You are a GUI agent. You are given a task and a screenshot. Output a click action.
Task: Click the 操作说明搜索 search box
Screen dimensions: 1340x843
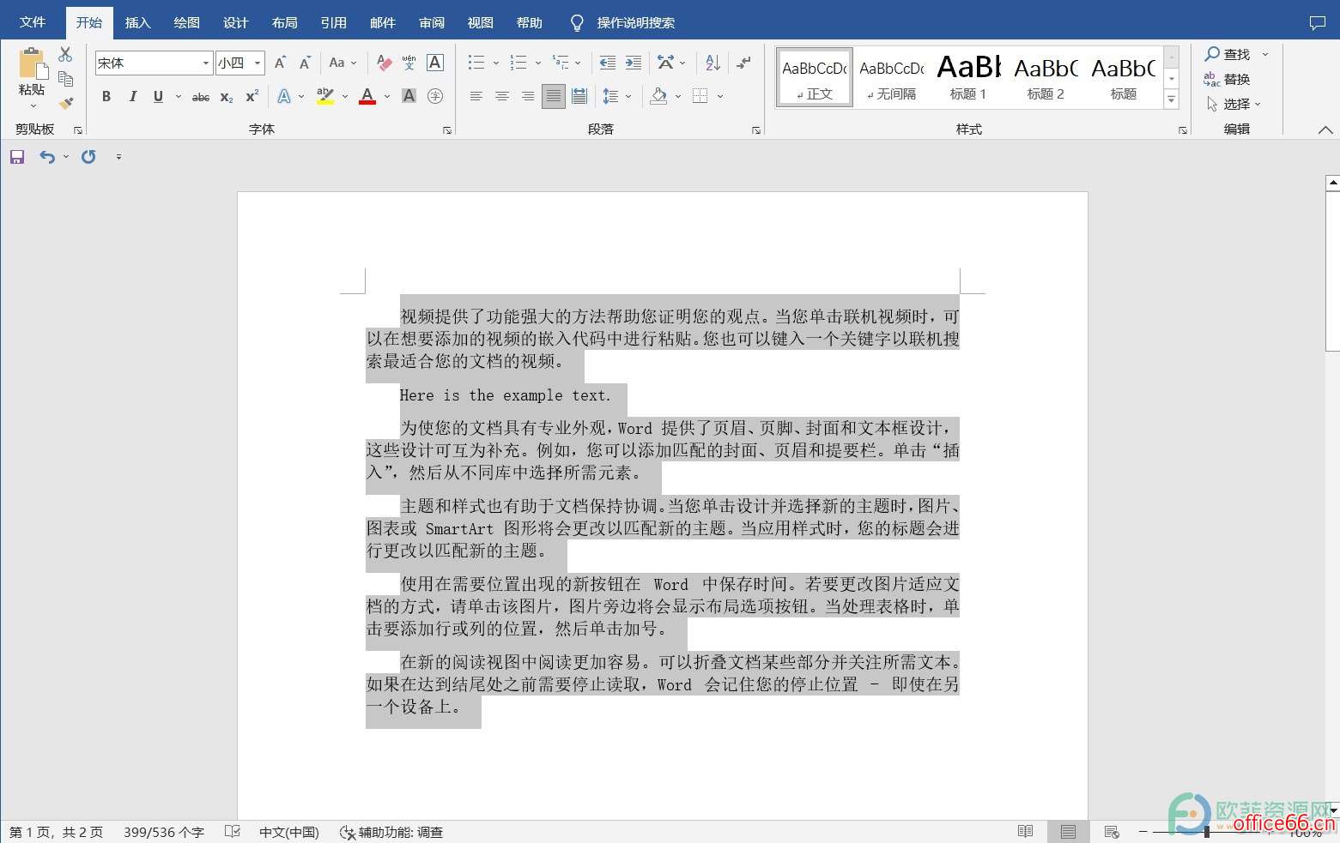635,23
